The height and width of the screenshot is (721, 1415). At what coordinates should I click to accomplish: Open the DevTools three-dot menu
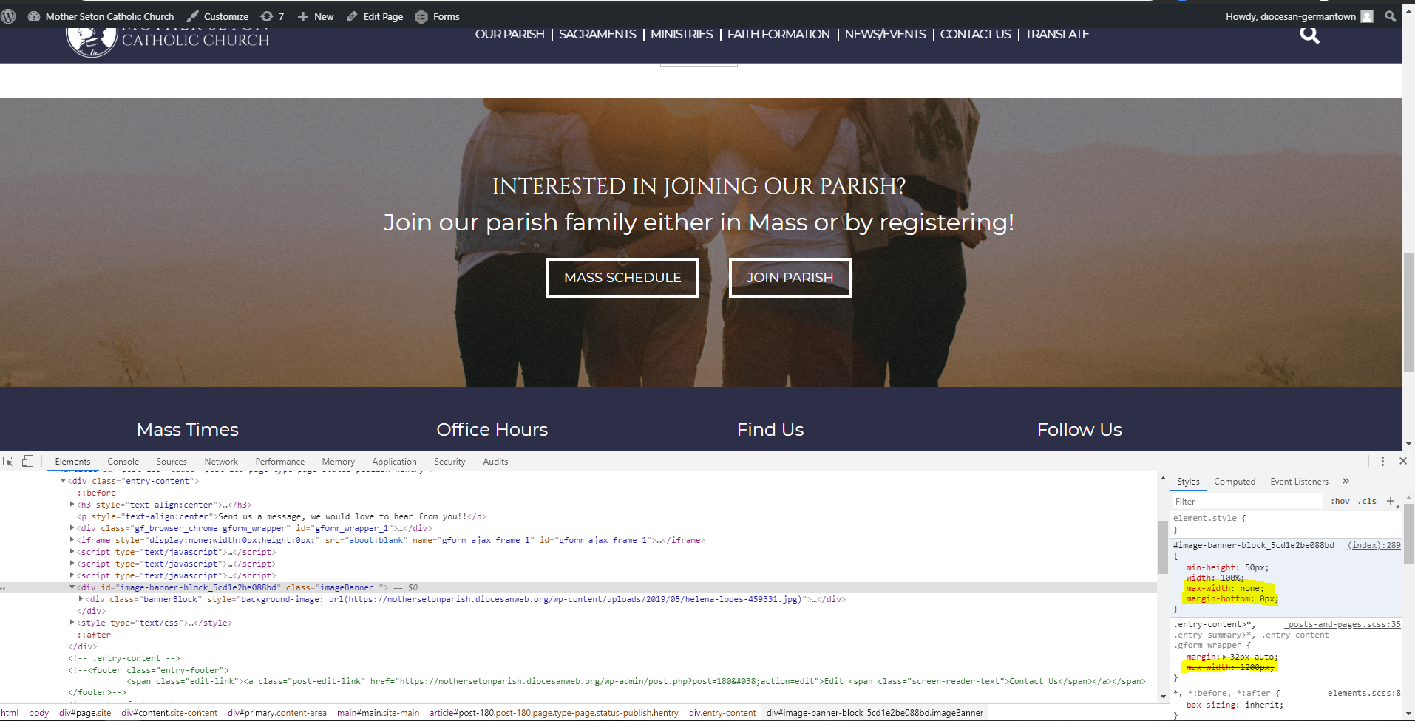[x=1382, y=461]
